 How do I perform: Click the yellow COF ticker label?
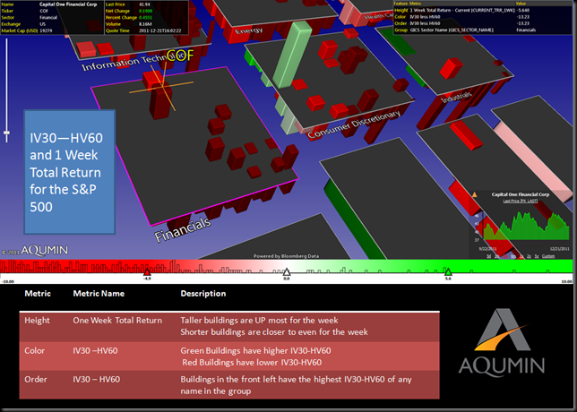(x=180, y=56)
